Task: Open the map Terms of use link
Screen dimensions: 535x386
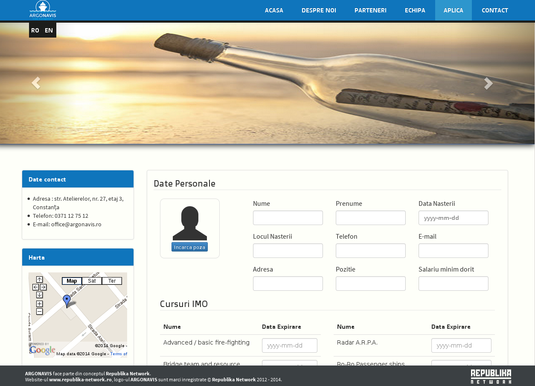Action: coord(119,354)
